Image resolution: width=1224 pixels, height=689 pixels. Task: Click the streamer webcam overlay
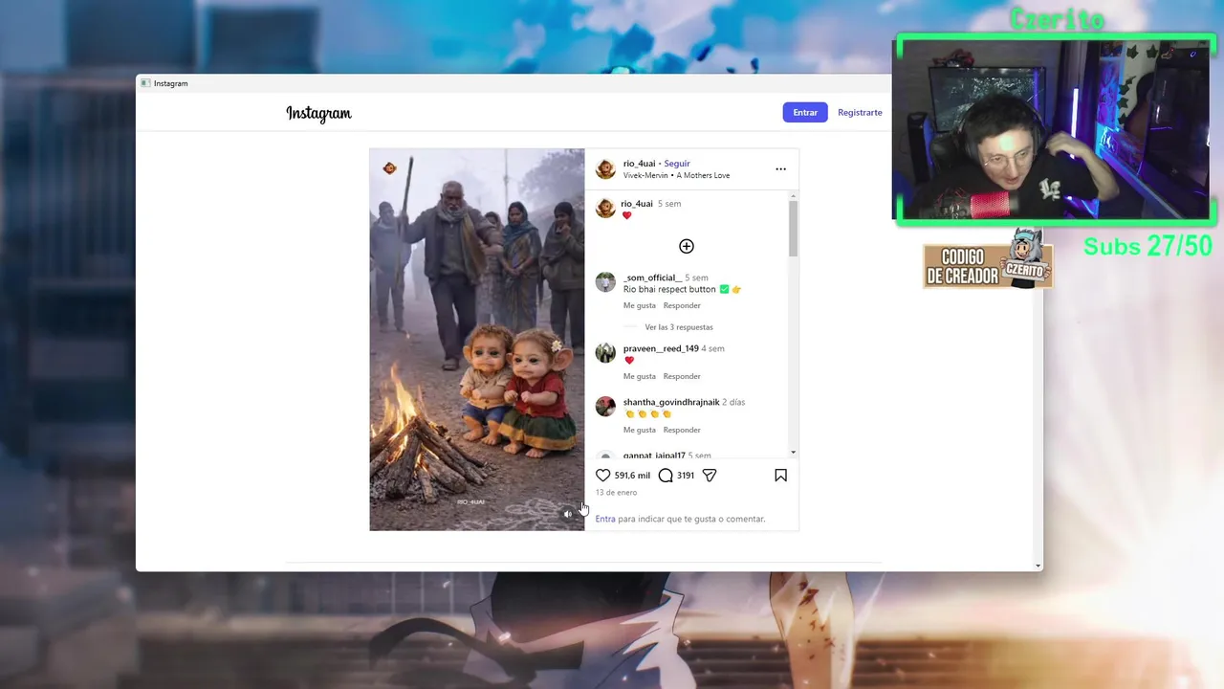point(1055,130)
